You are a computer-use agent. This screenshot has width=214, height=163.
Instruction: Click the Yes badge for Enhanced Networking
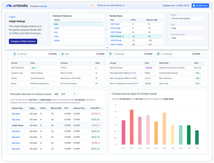pos(198,73)
